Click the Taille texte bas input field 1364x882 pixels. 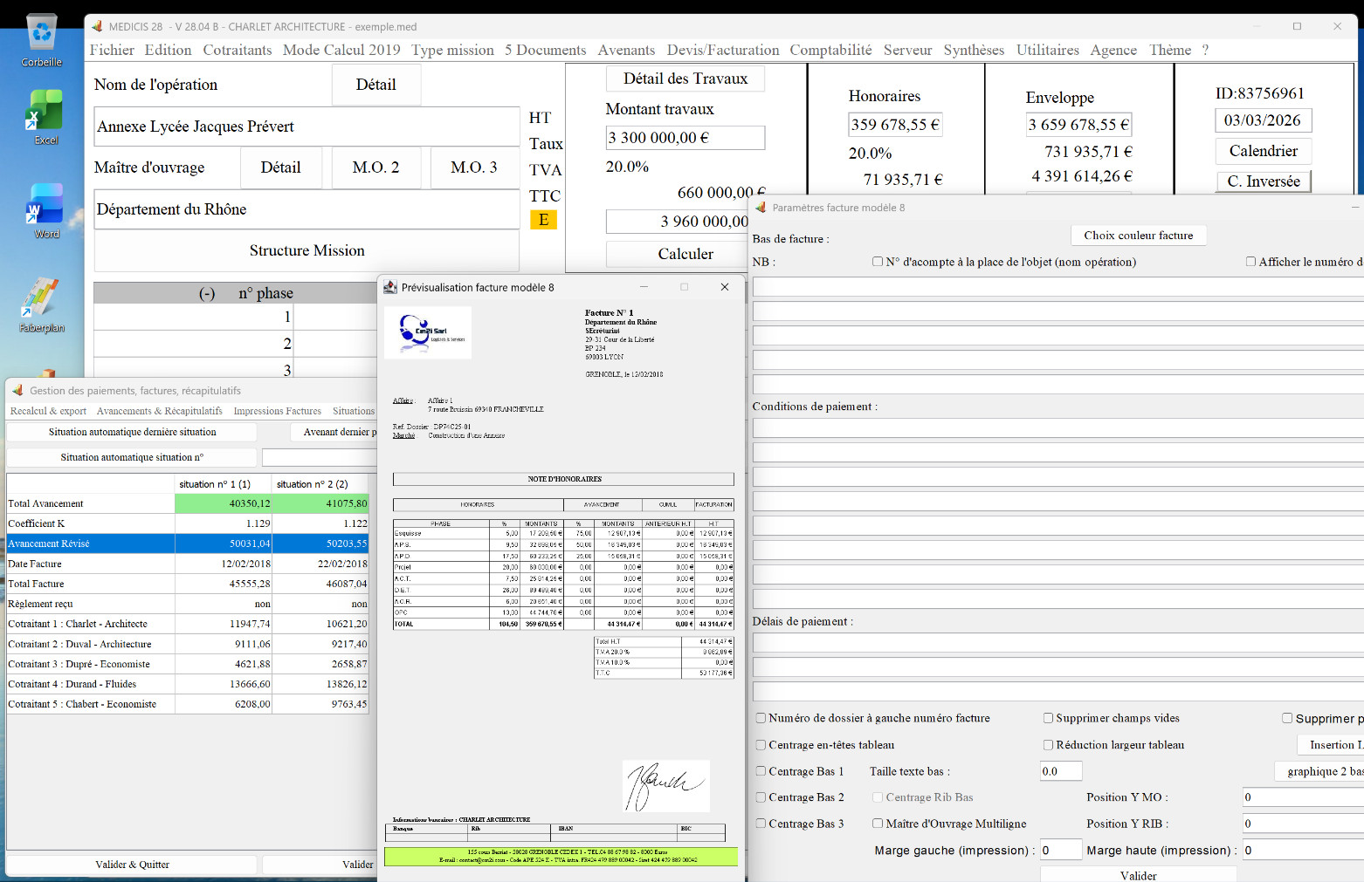pyautogui.click(x=1061, y=771)
